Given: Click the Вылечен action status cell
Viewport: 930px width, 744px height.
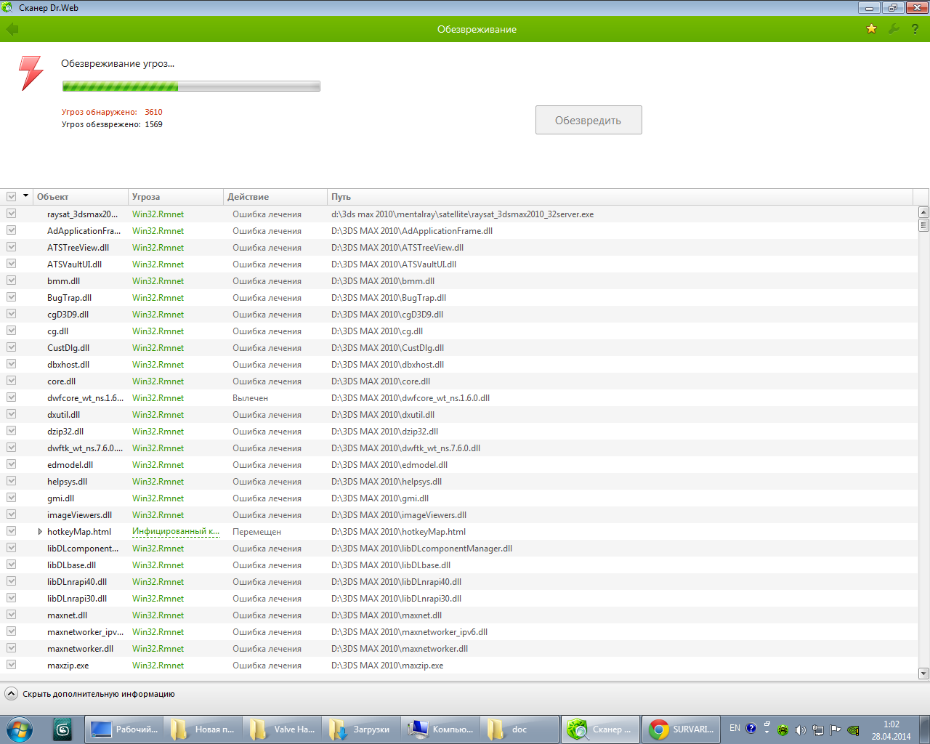Looking at the screenshot, I should [x=251, y=398].
